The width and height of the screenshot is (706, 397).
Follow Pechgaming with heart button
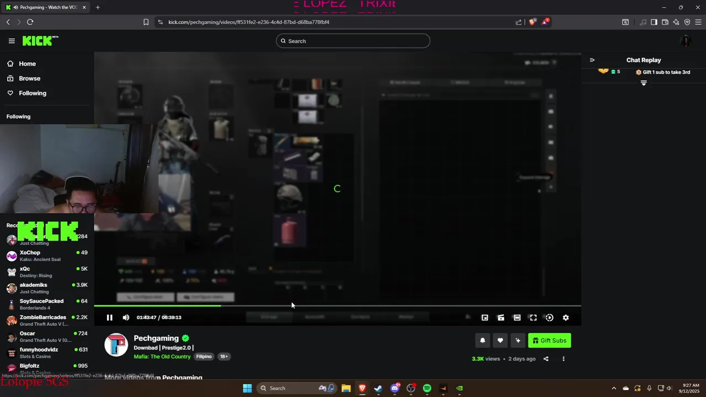pos(500,341)
